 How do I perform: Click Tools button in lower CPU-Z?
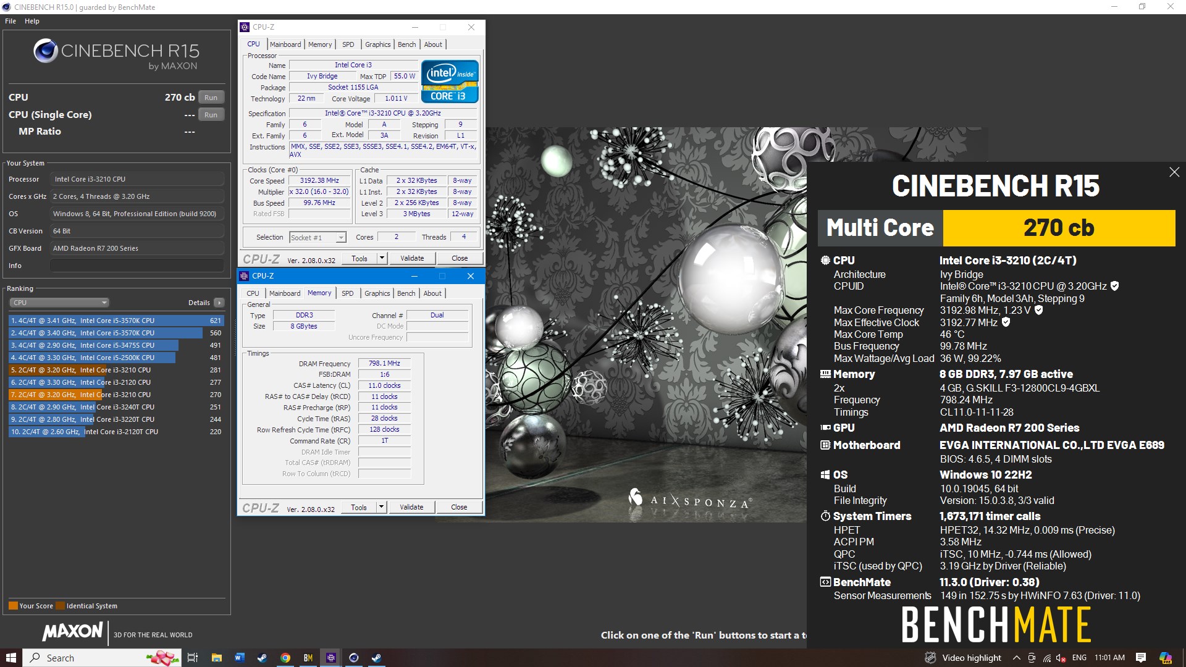[x=359, y=507]
